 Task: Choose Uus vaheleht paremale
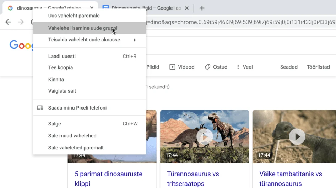[74, 16]
